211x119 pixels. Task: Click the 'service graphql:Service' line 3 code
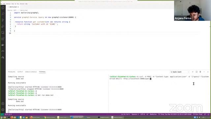pyautogui.click(x=45, y=17)
